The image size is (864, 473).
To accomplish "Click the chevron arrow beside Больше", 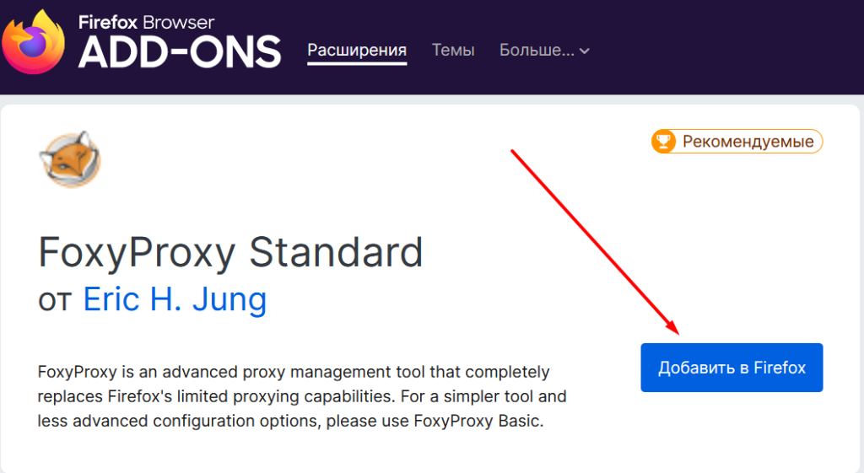I will (x=585, y=51).
